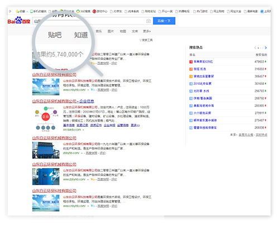Open the 网上购物 bookmark
279x225 pixels.
tap(217, 11)
